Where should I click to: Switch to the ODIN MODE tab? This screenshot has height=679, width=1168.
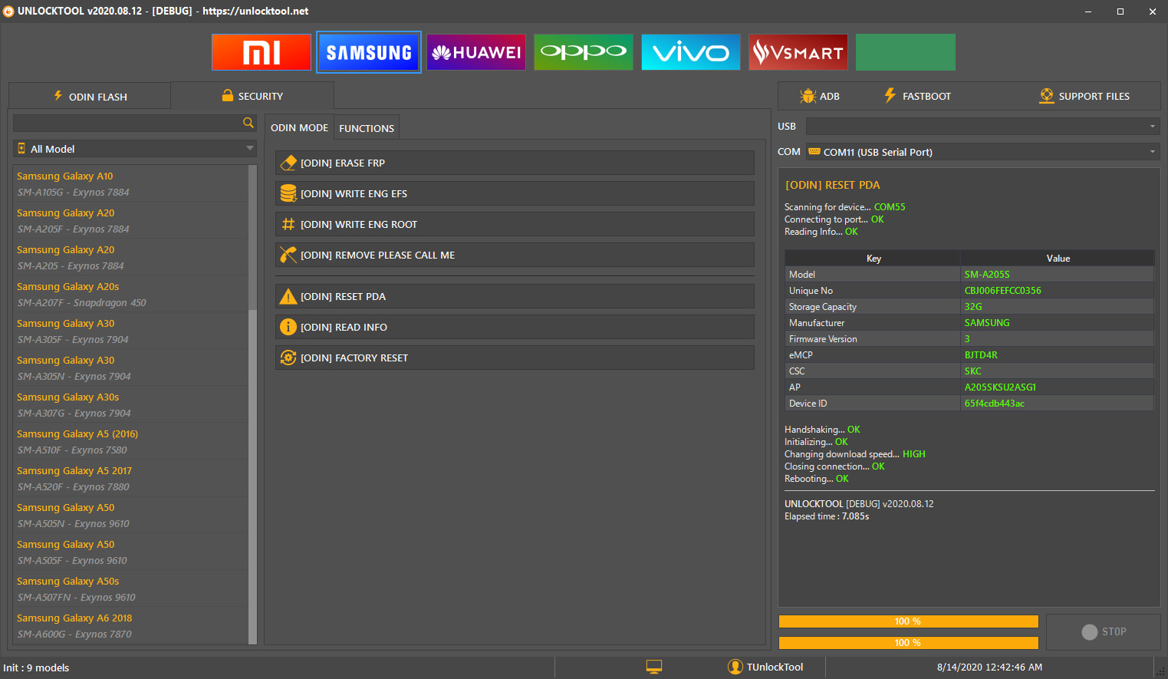pos(299,127)
